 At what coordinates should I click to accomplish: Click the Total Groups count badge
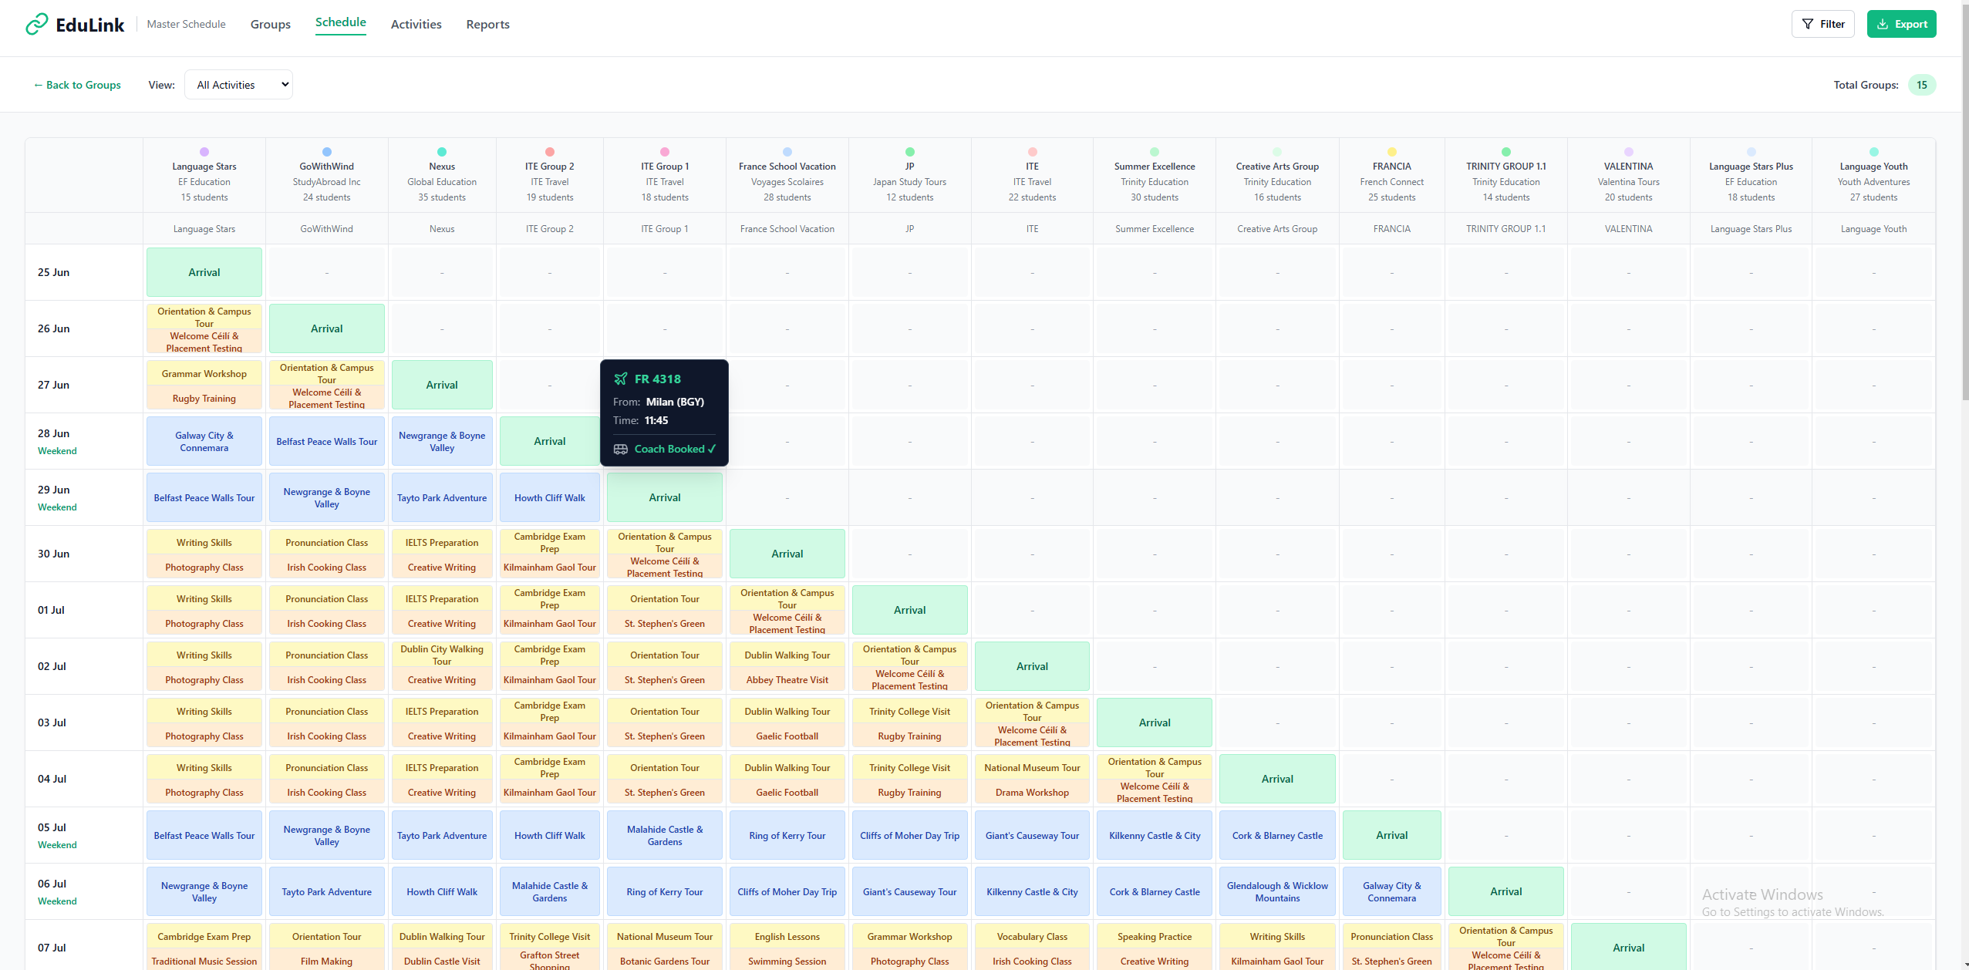click(1921, 85)
